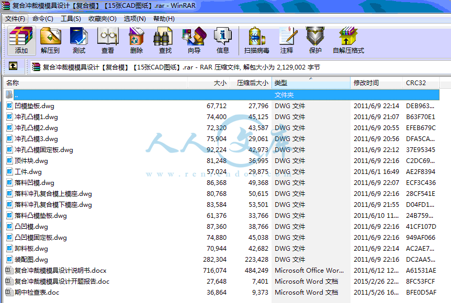Image resolution: width=451 pixels, height=303 pixels.
Task: Sort by Size (大小) column header
Action: click(208, 83)
